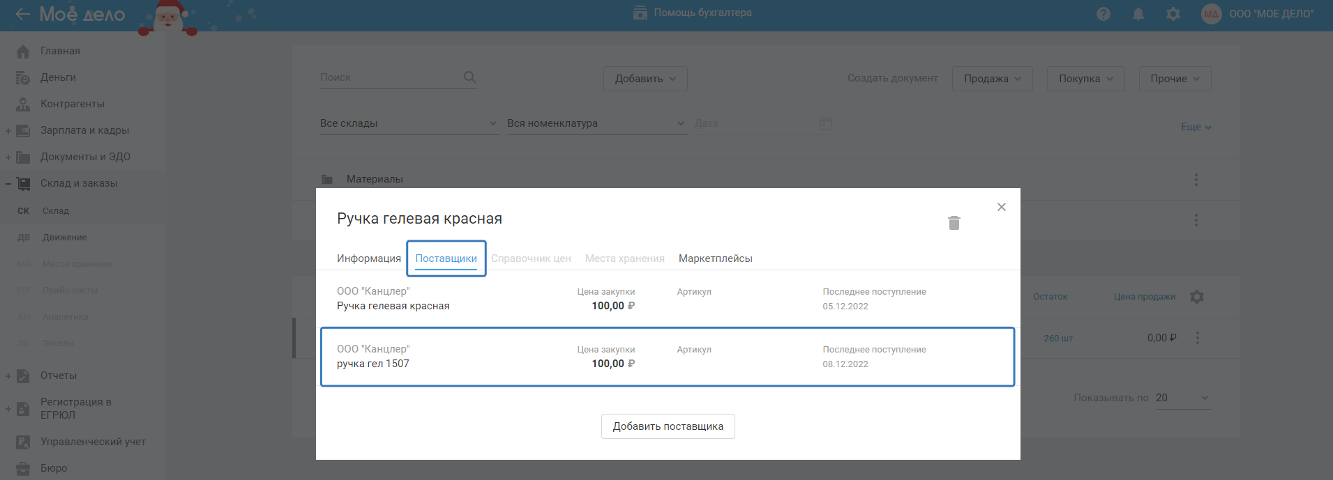Open the Все склады dropdown
This screenshot has height=480, width=1333.
pyautogui.click(x=409, y=123)
